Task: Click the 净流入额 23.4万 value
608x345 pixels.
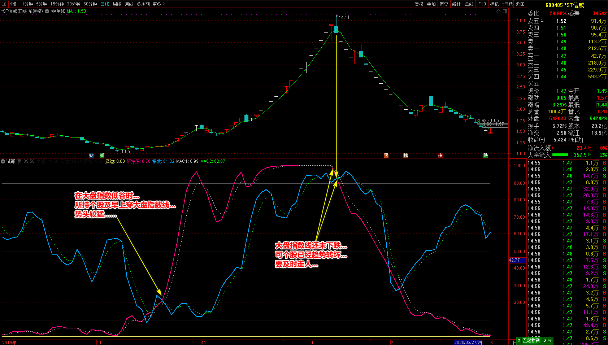Action: click(x=584, y=148)
